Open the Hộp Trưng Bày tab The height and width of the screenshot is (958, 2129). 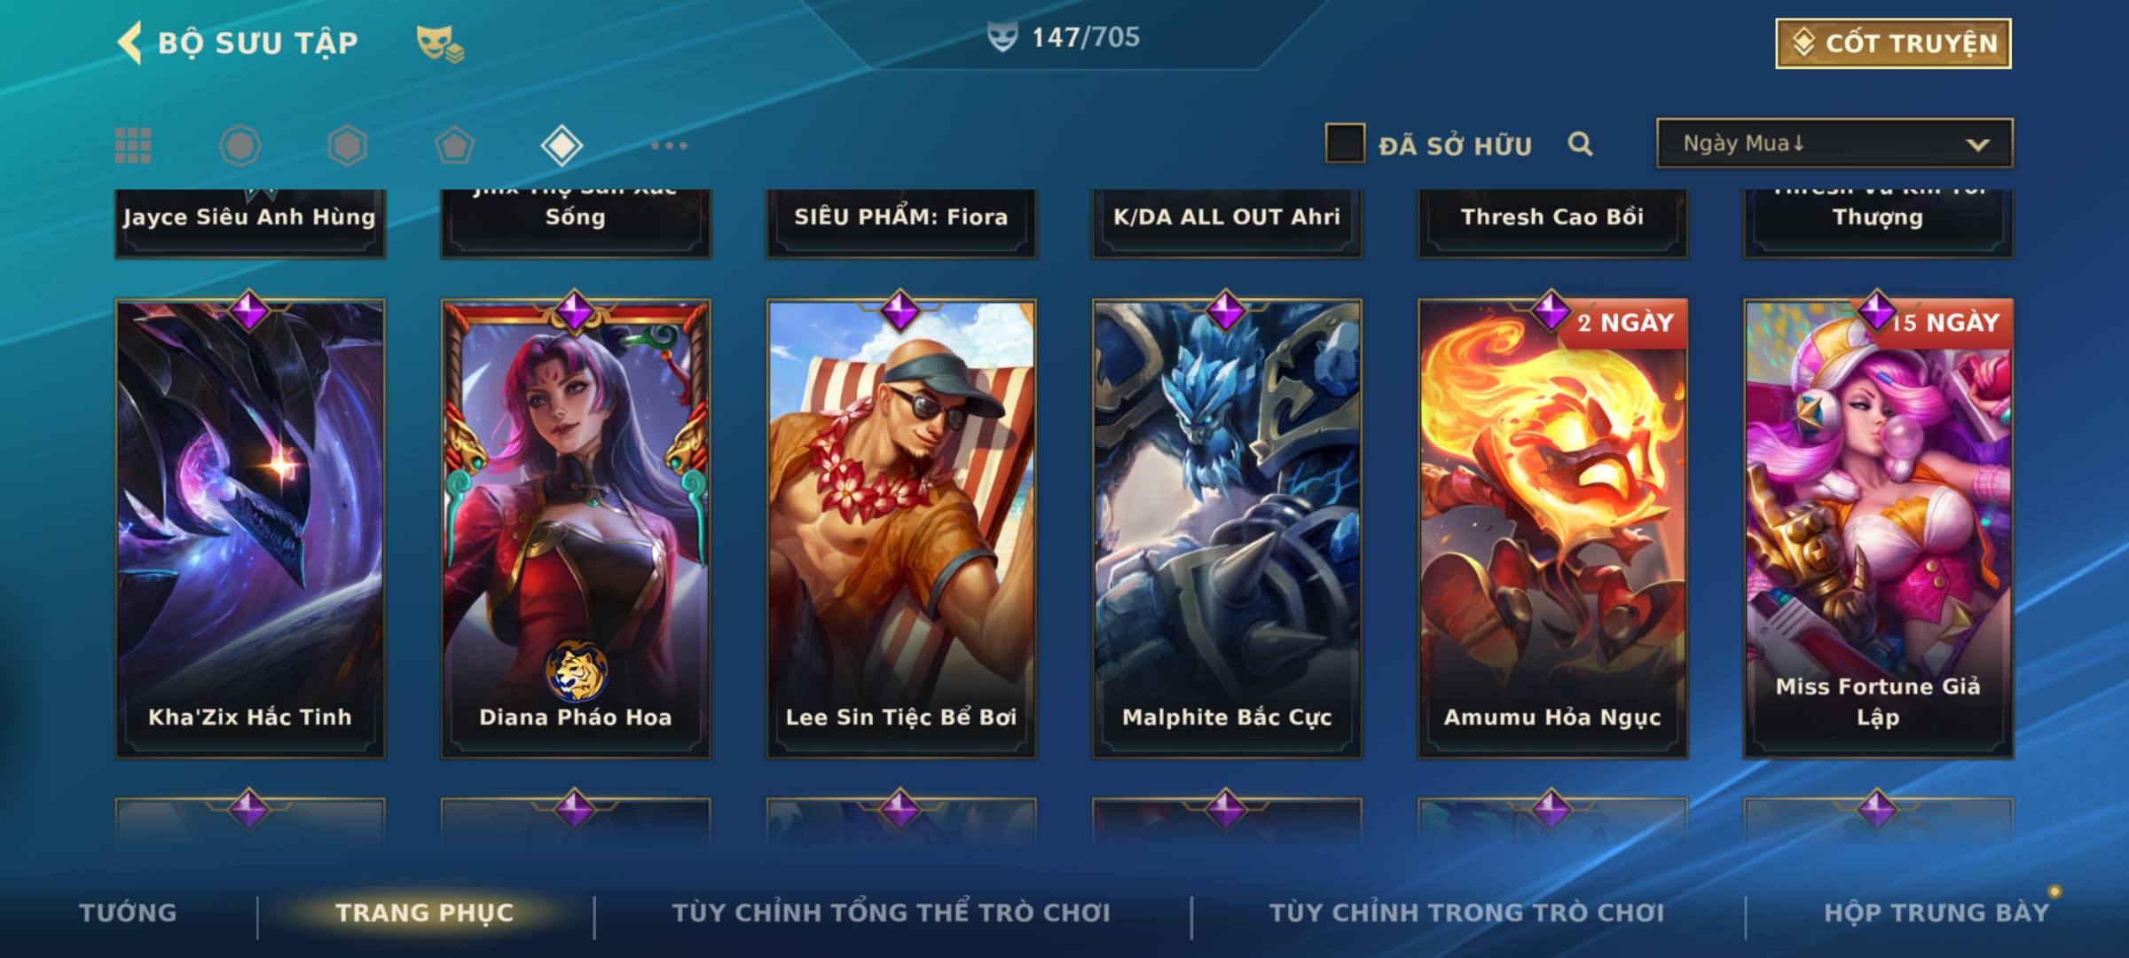click(1937, 913)
